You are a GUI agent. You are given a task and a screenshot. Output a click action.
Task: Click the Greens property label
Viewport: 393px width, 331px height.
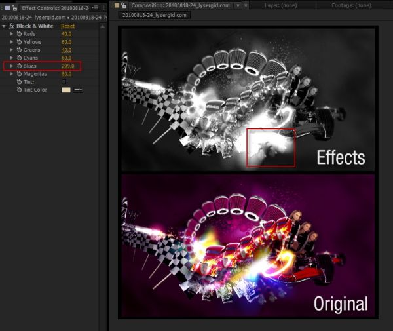(31, 50)
